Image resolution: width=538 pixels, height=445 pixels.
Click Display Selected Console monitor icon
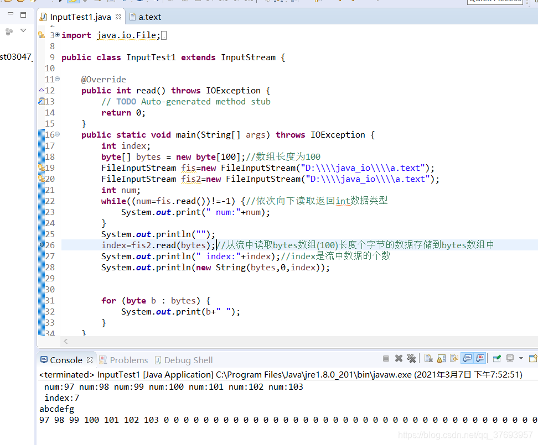pyautogui.click(x=510, y=359)
